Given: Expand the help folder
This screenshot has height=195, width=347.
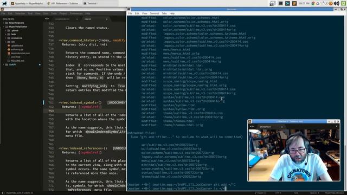Looking at the screenshot, I should coord(6,34).
